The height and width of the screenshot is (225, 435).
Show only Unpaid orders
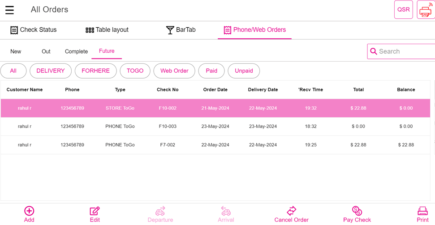(x=244, y=71)
